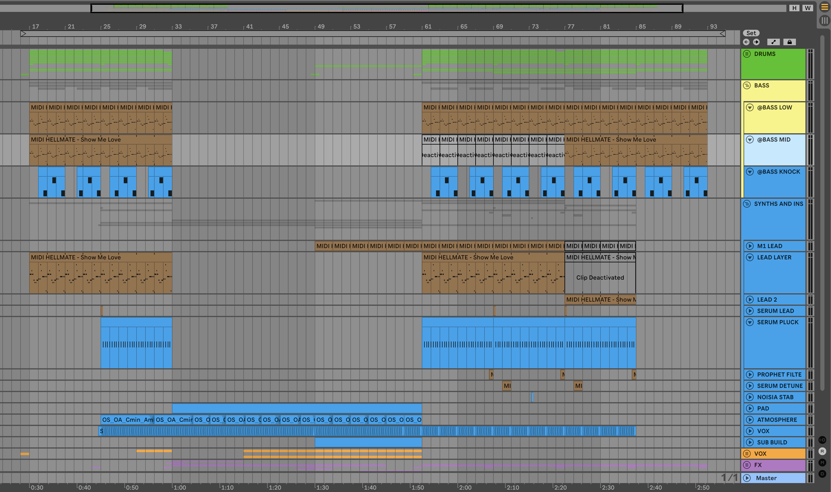Click the FX group fold icon

747,465
